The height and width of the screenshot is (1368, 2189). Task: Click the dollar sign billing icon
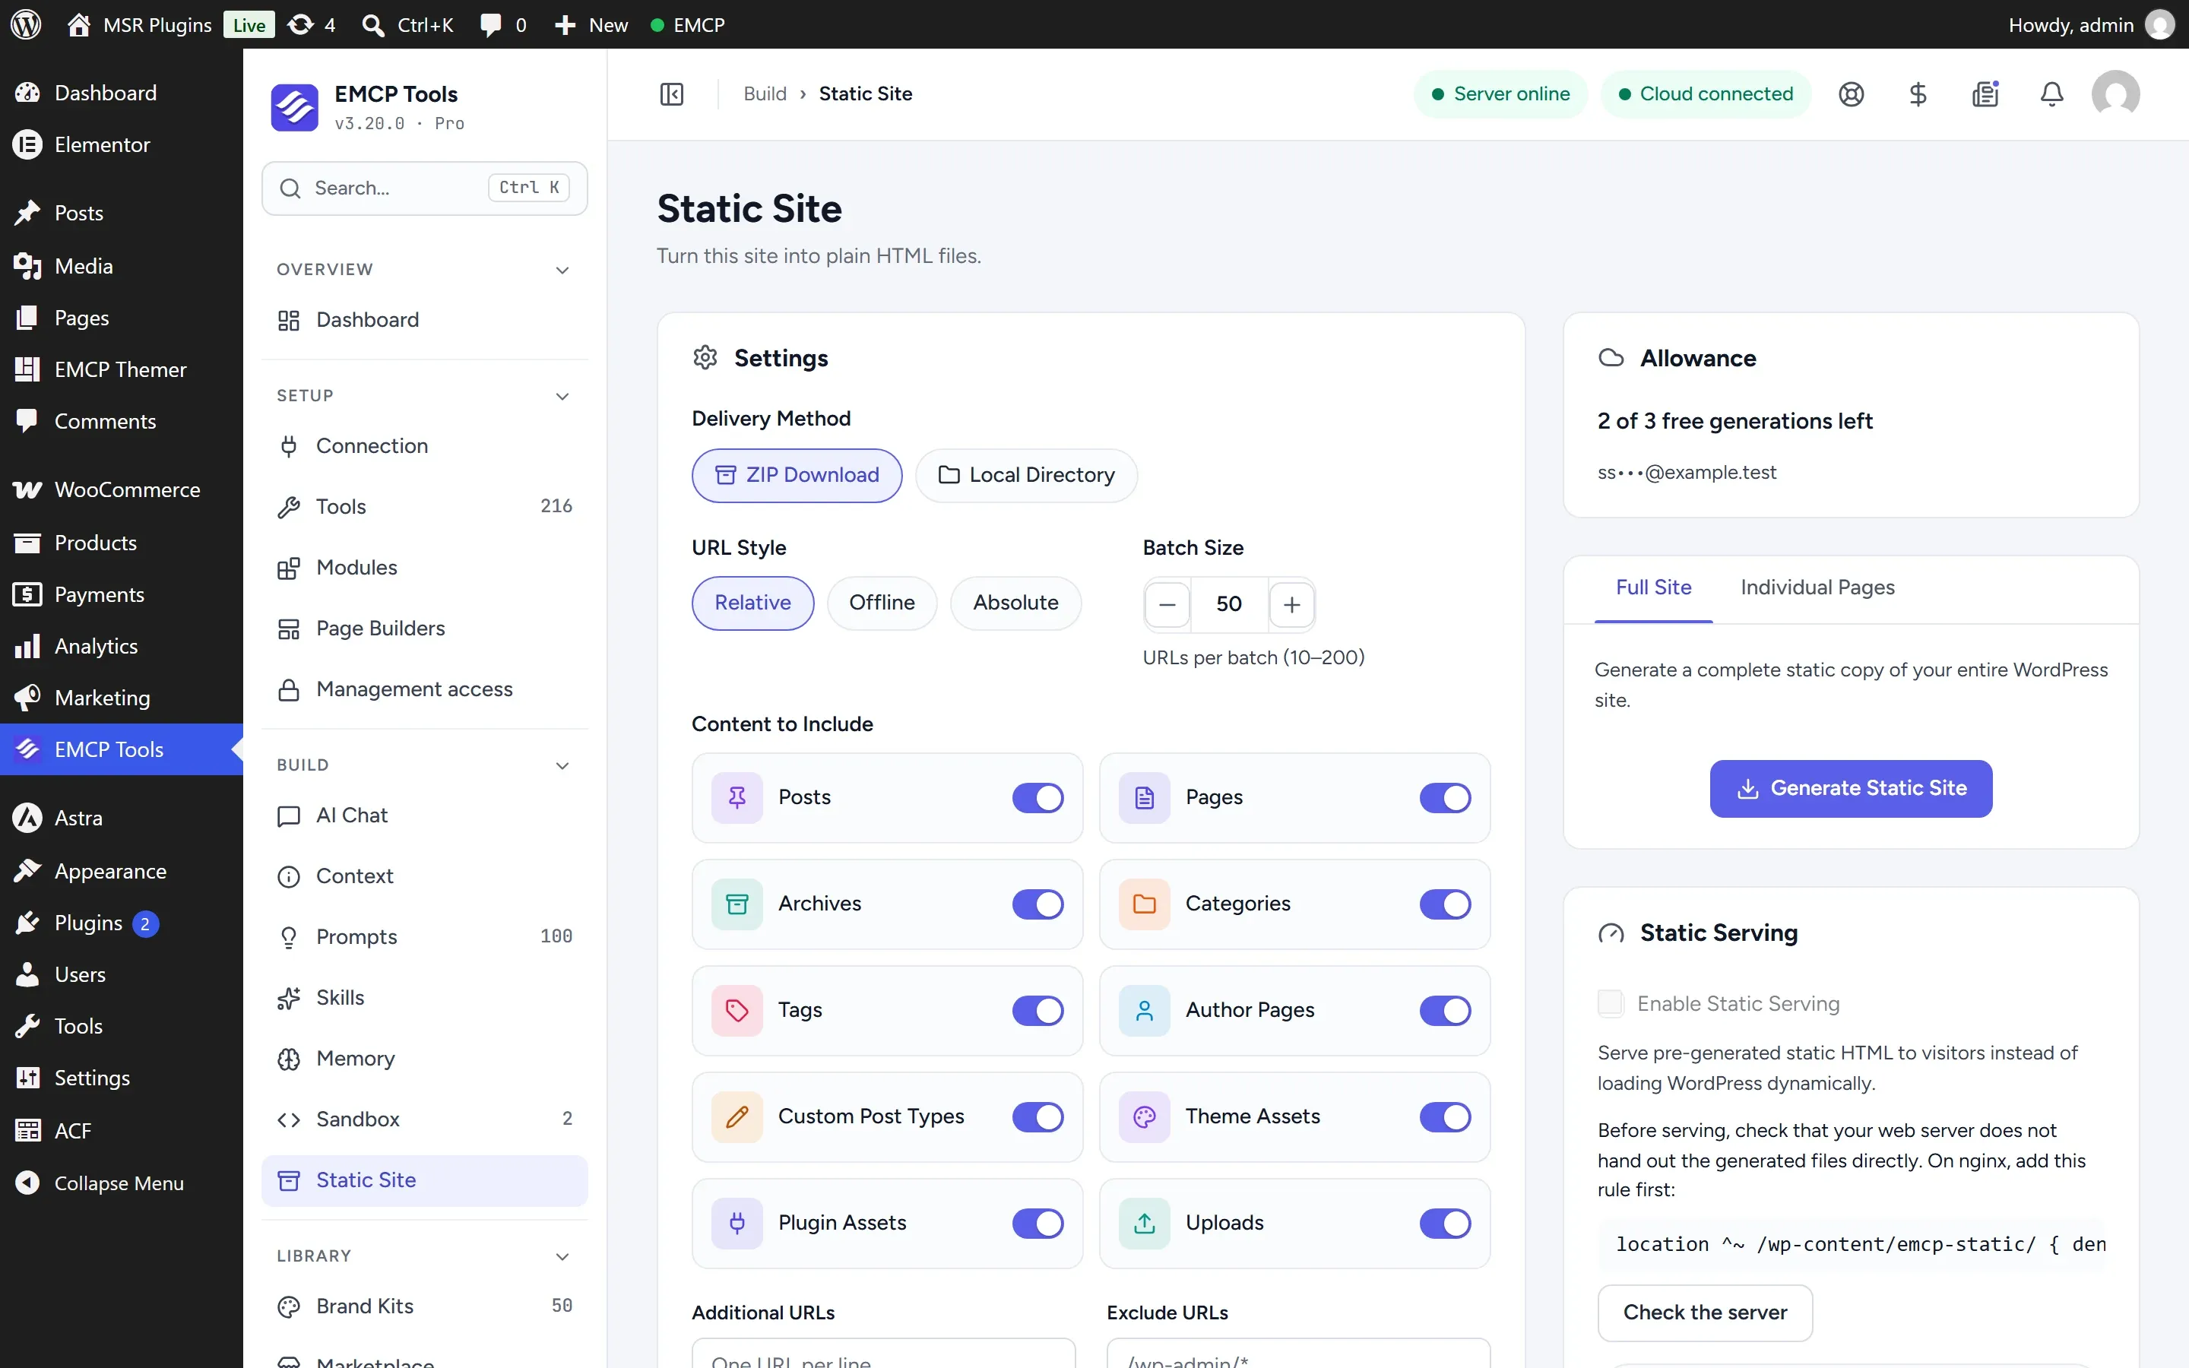[1918, 94]
